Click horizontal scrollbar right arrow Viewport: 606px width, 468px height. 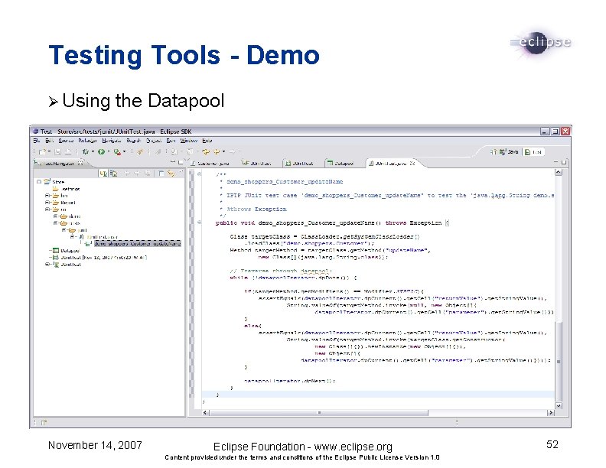click(550, 413)
